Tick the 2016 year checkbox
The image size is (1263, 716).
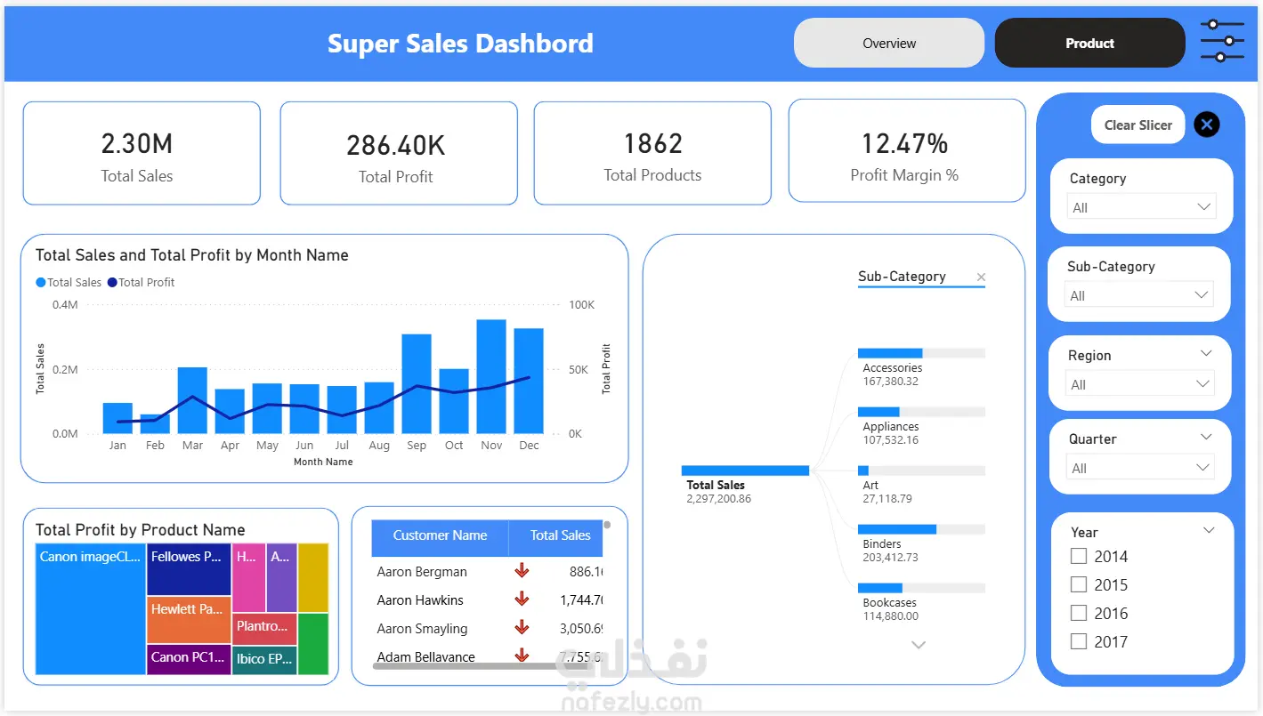[x=1079, y=613]
